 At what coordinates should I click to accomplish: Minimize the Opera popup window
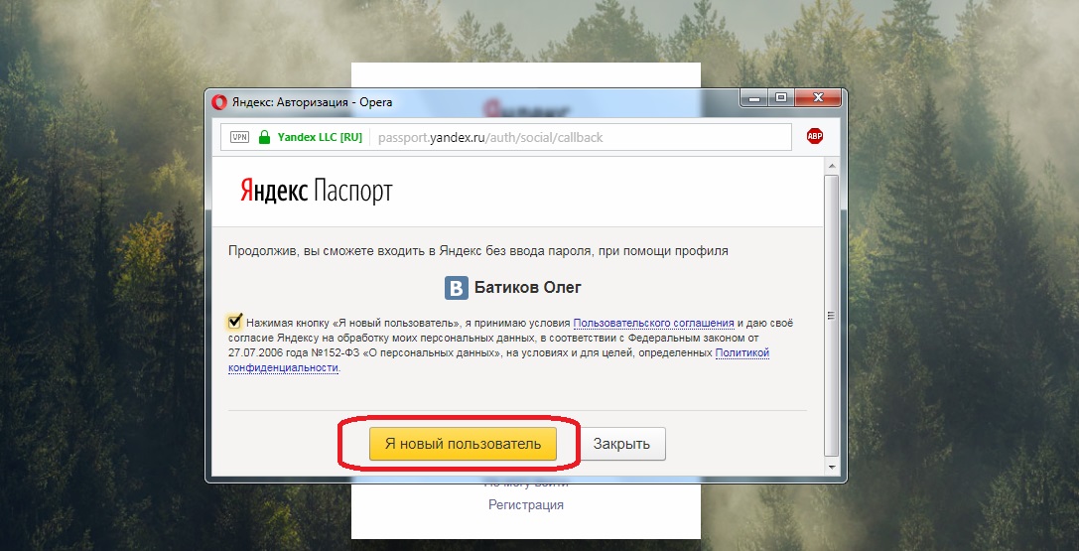point(754,98)
